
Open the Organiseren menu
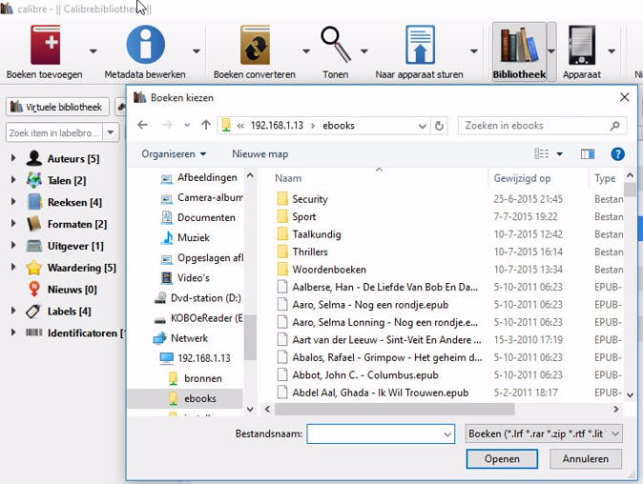click(x=174, y=154)
